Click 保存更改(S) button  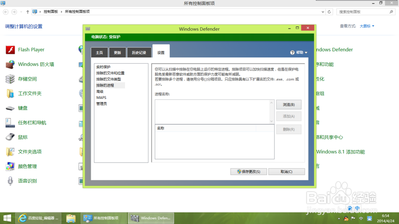[x=249, y=172]
